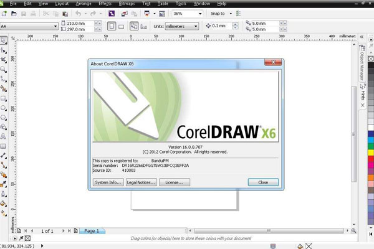Screen dimensions: 374x249
Task: Select the Zoom tool in the toolbox
Action: coord(3,69)
